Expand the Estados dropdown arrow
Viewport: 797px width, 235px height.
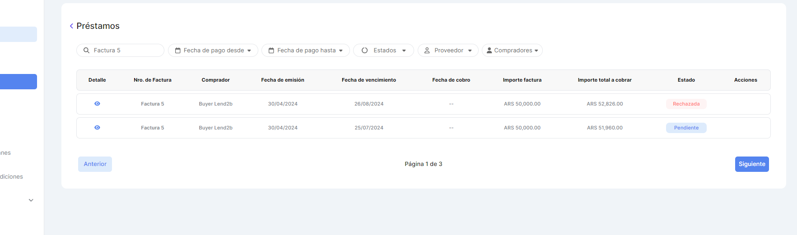pyautogui.click(x=404, y=51)
